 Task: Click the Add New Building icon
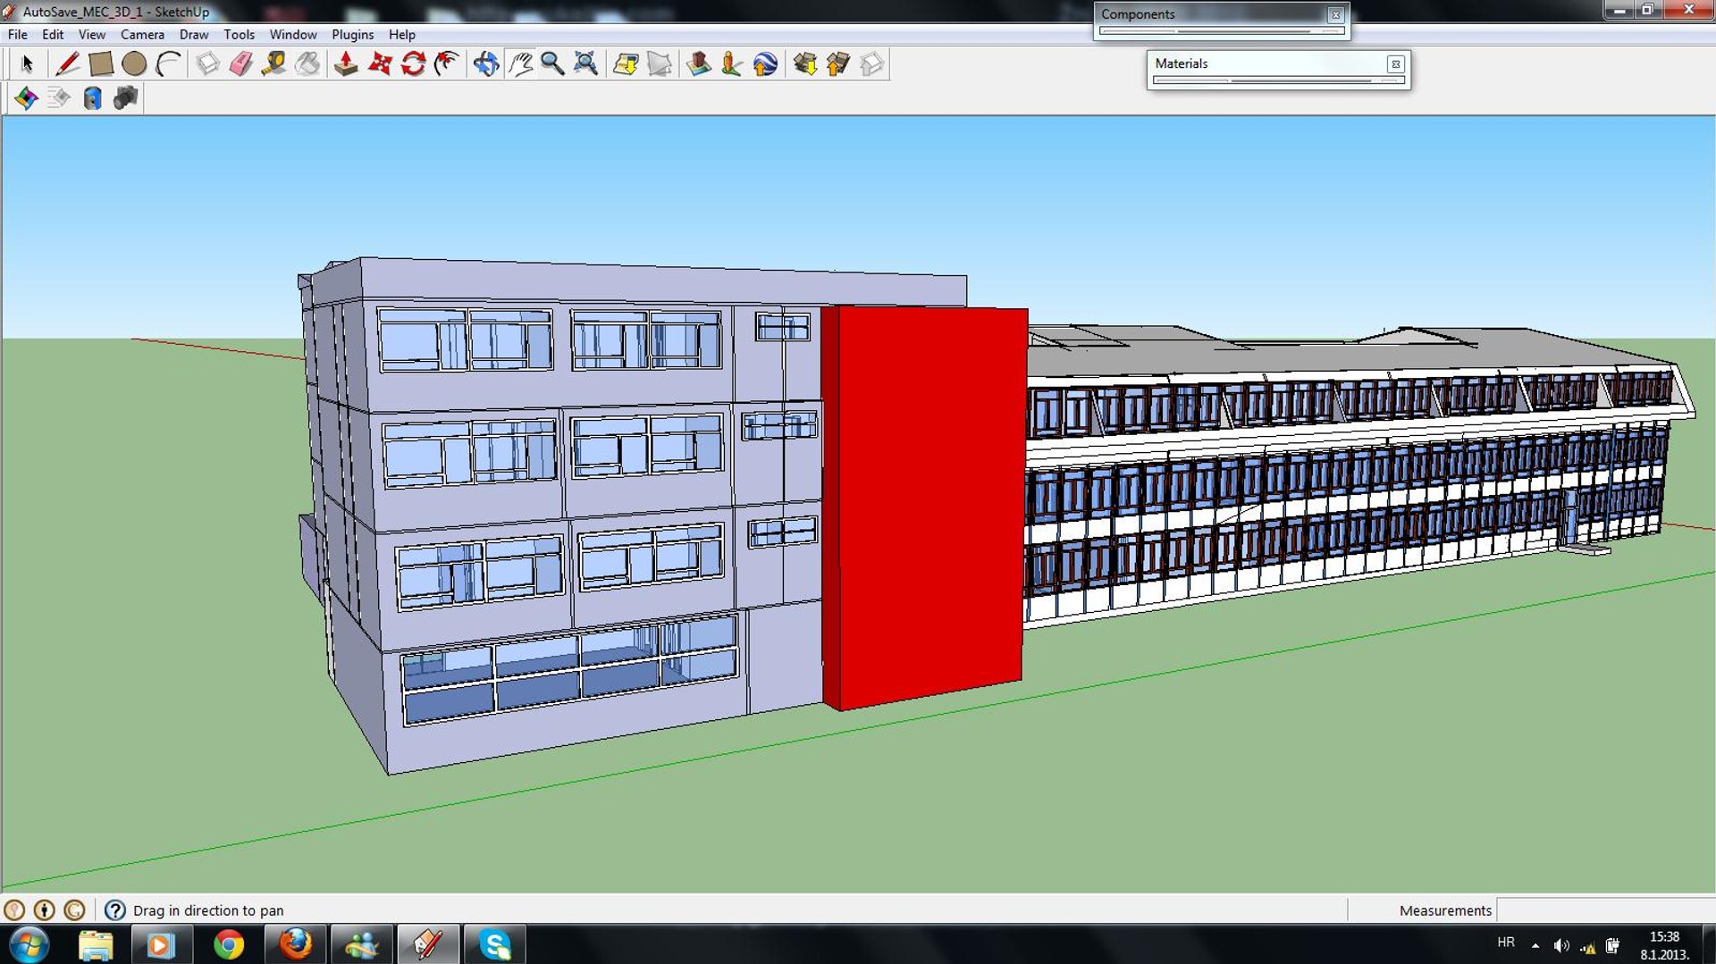[698, 64]
